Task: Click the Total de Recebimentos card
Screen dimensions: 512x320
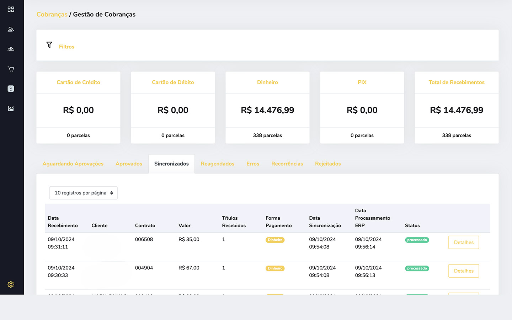Action: pyautogui.click(x=457, y=107)
